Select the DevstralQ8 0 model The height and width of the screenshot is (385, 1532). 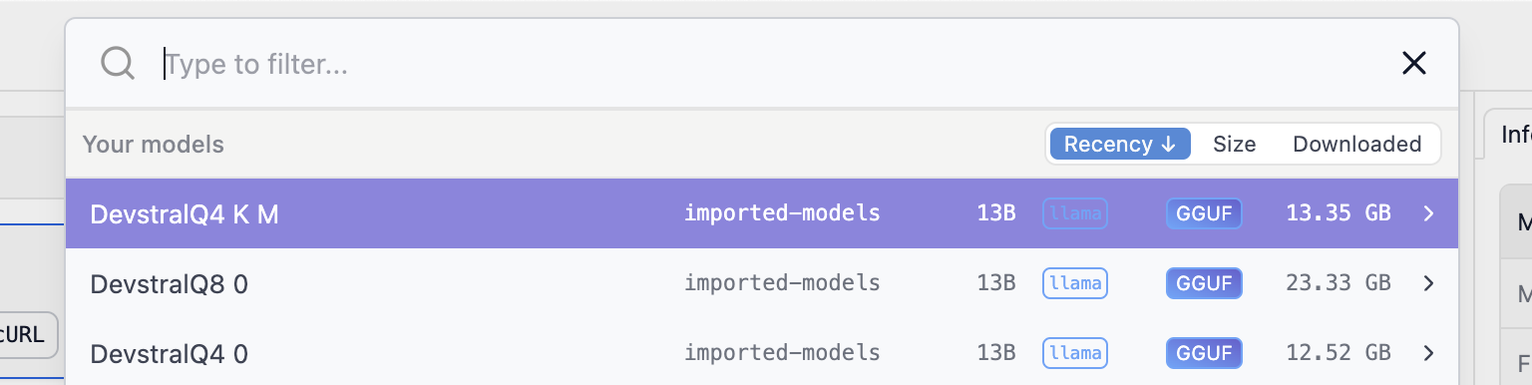(762, 283)
